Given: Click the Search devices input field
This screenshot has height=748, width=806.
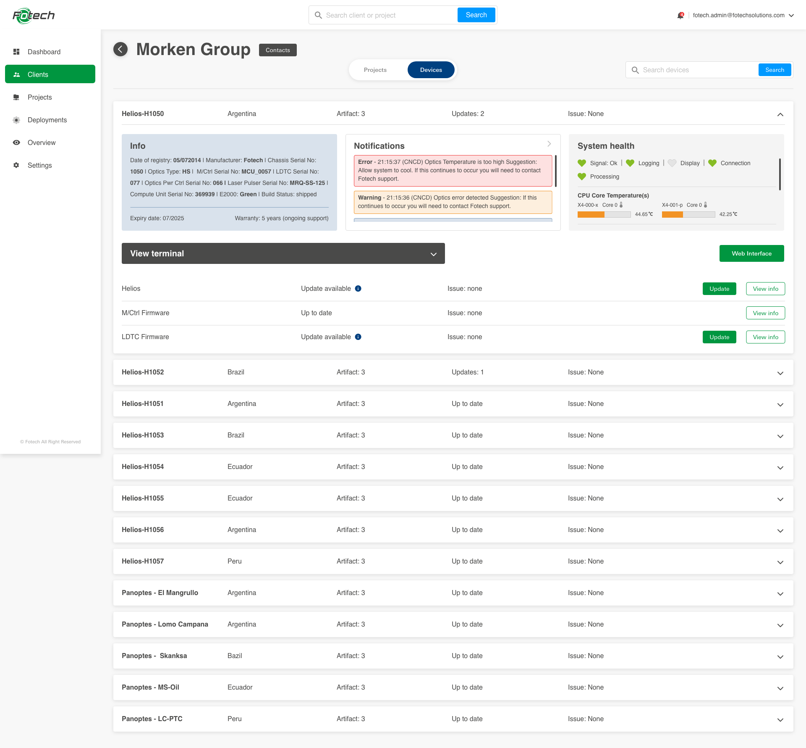Looking at the screenshot, I should (x=697, y=70).
